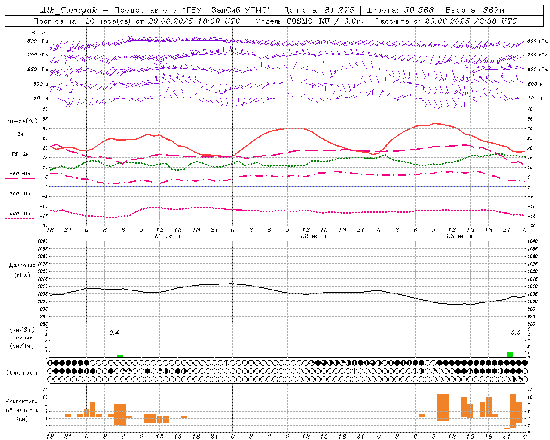Click the 500 м label left of wind panel

[41, 84]
